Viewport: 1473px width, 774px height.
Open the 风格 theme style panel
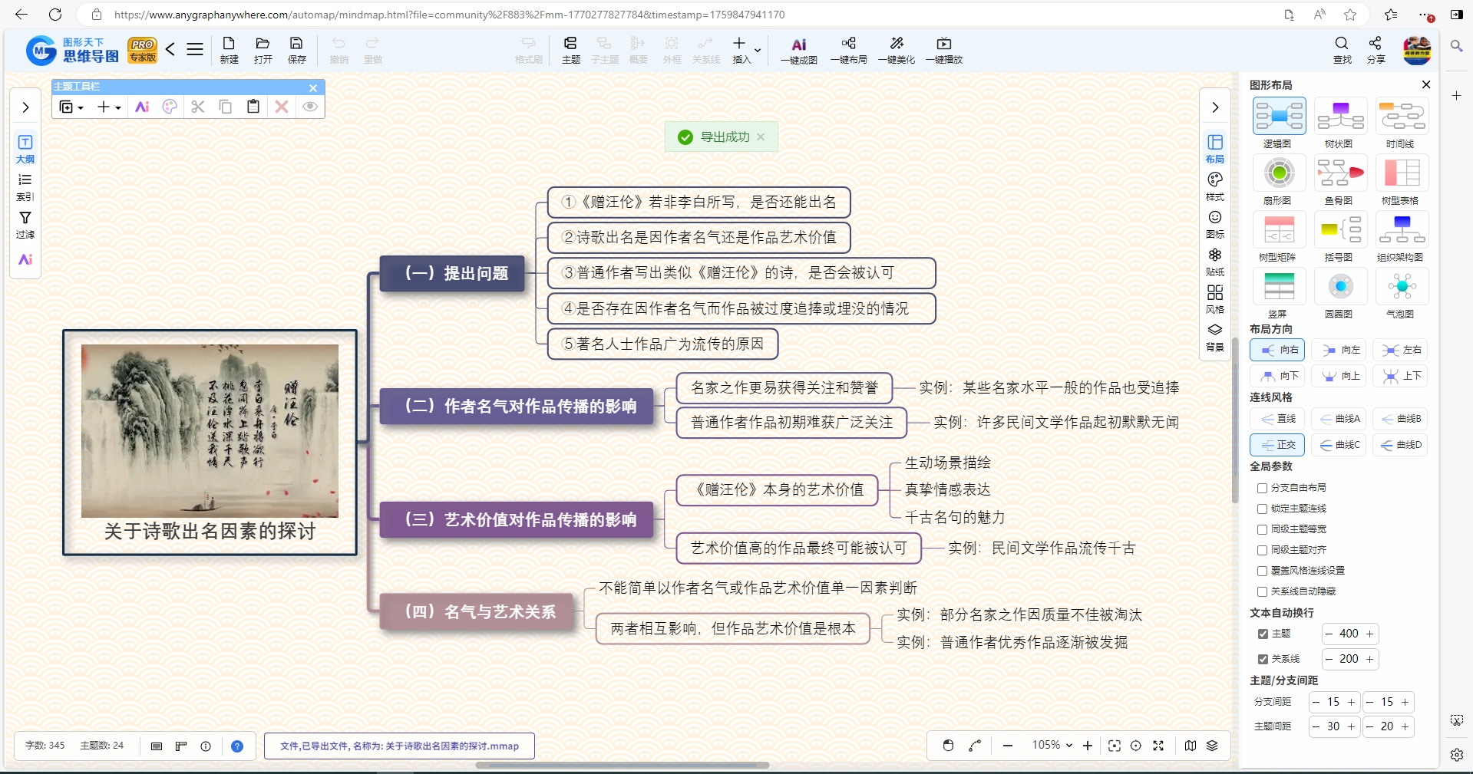pyautogui.click(x=1215, y=299)
